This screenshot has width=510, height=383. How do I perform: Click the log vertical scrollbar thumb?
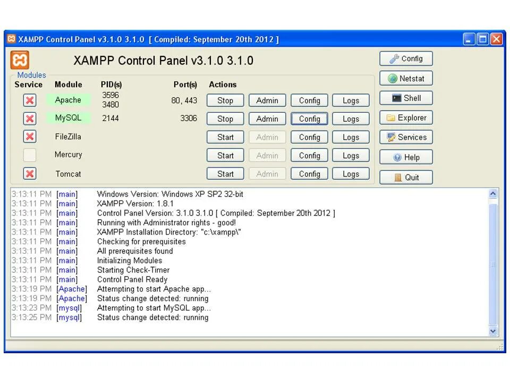(493, 264)
